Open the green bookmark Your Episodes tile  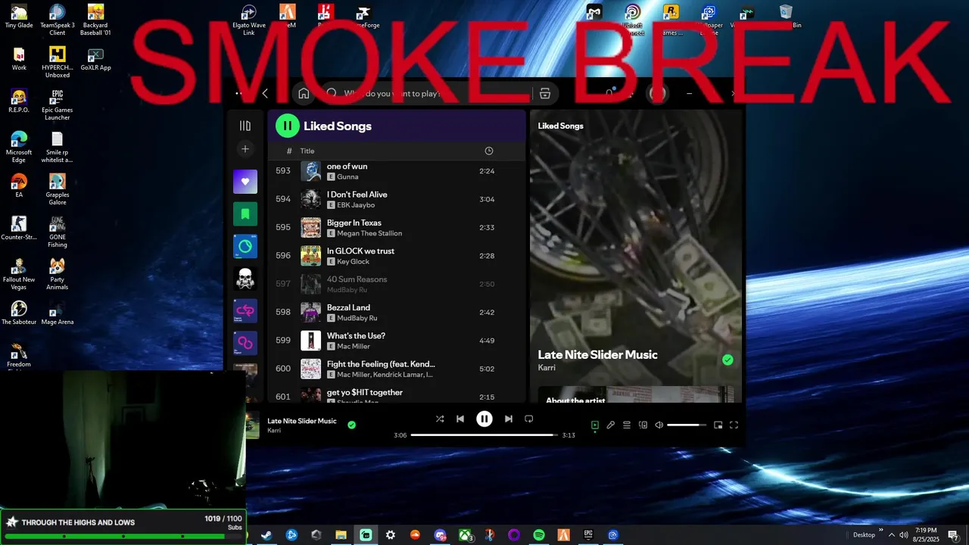245,214
